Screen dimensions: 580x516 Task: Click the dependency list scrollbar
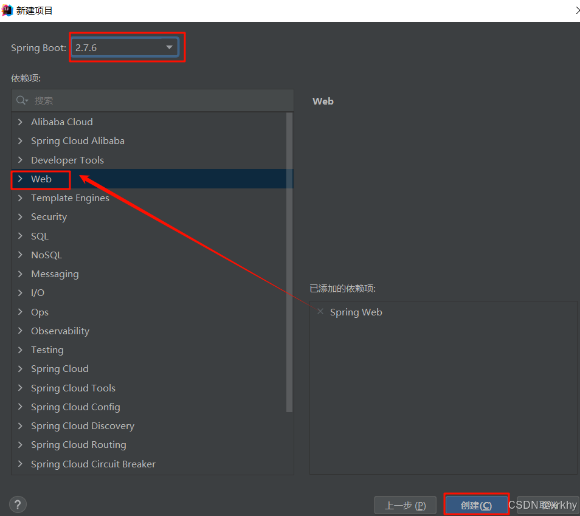(x=289, y=262)
